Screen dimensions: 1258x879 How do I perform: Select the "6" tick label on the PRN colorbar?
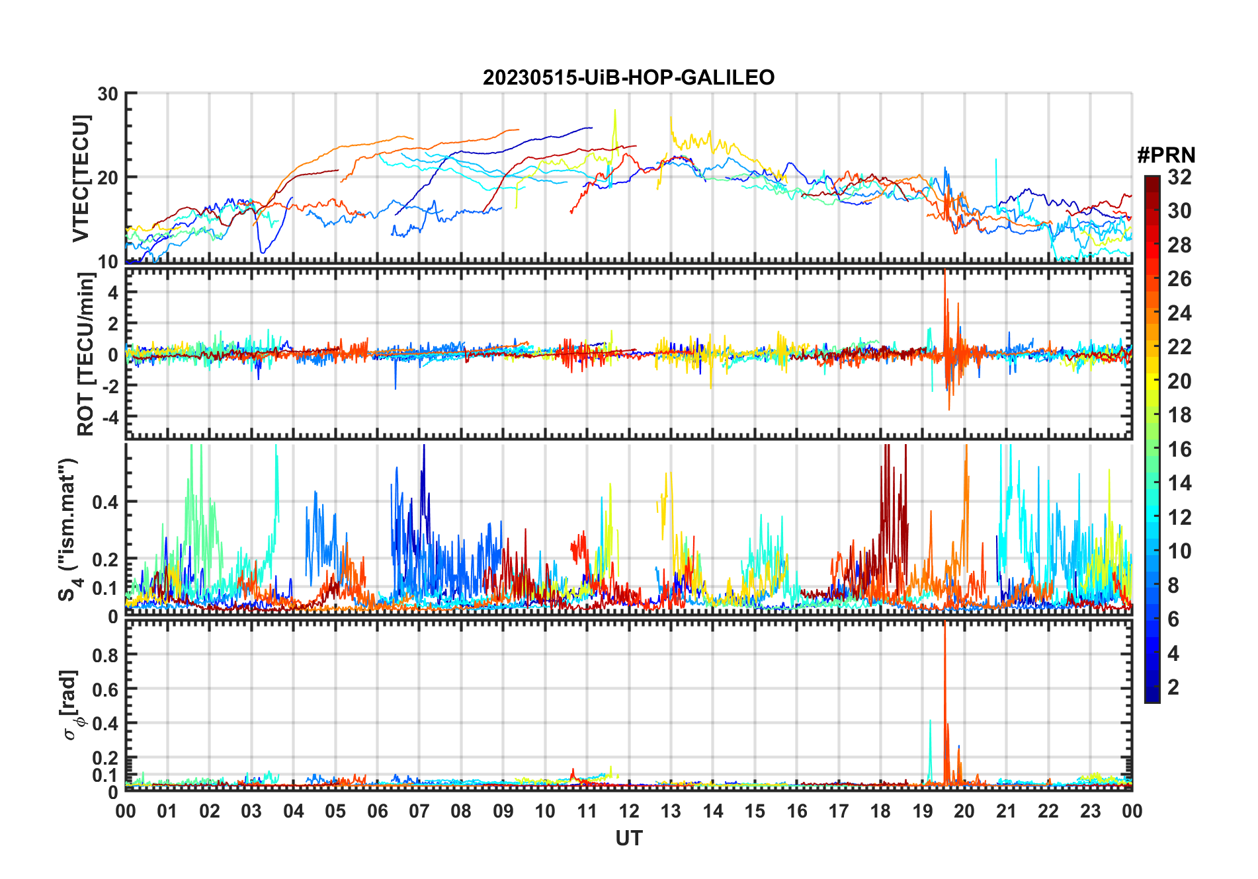[1173, 619]
